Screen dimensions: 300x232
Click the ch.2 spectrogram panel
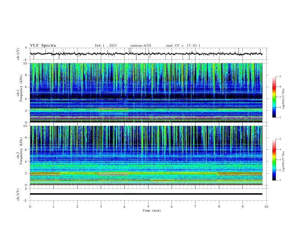(146, 155)
